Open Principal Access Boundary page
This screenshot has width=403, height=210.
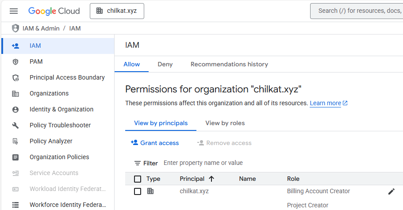click(58, 77)
